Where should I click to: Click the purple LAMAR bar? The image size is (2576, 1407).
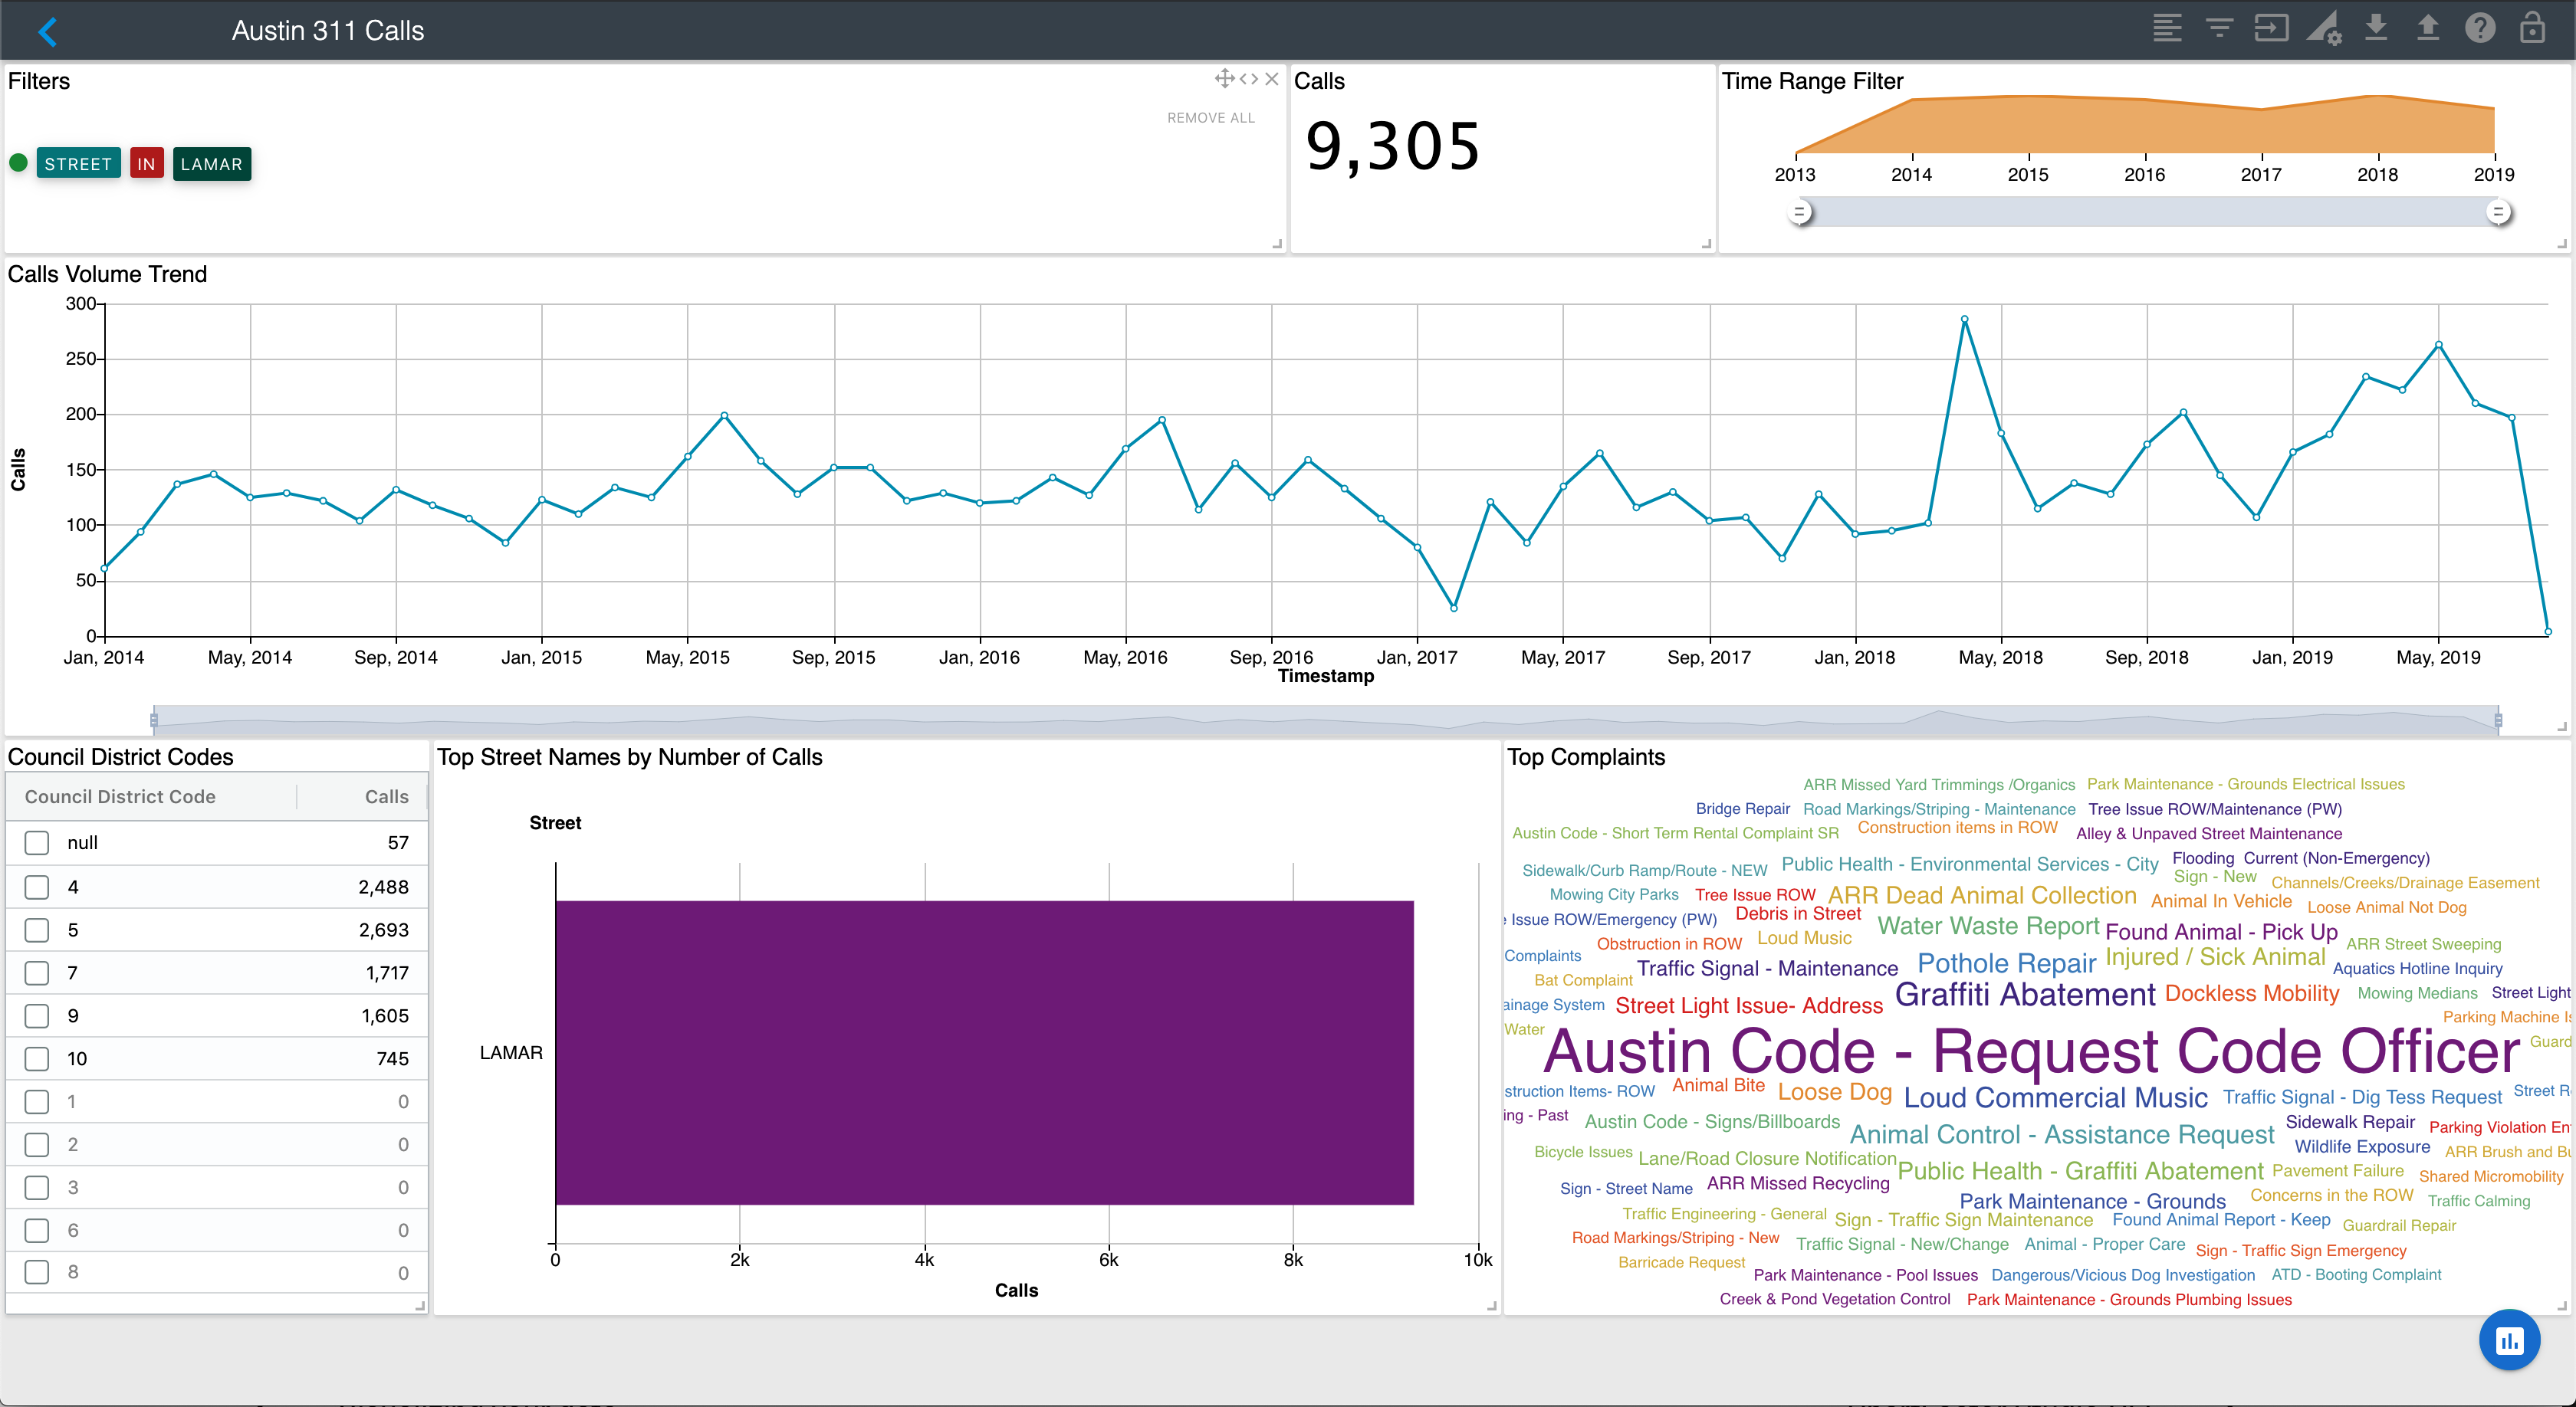click(984, 1052)
